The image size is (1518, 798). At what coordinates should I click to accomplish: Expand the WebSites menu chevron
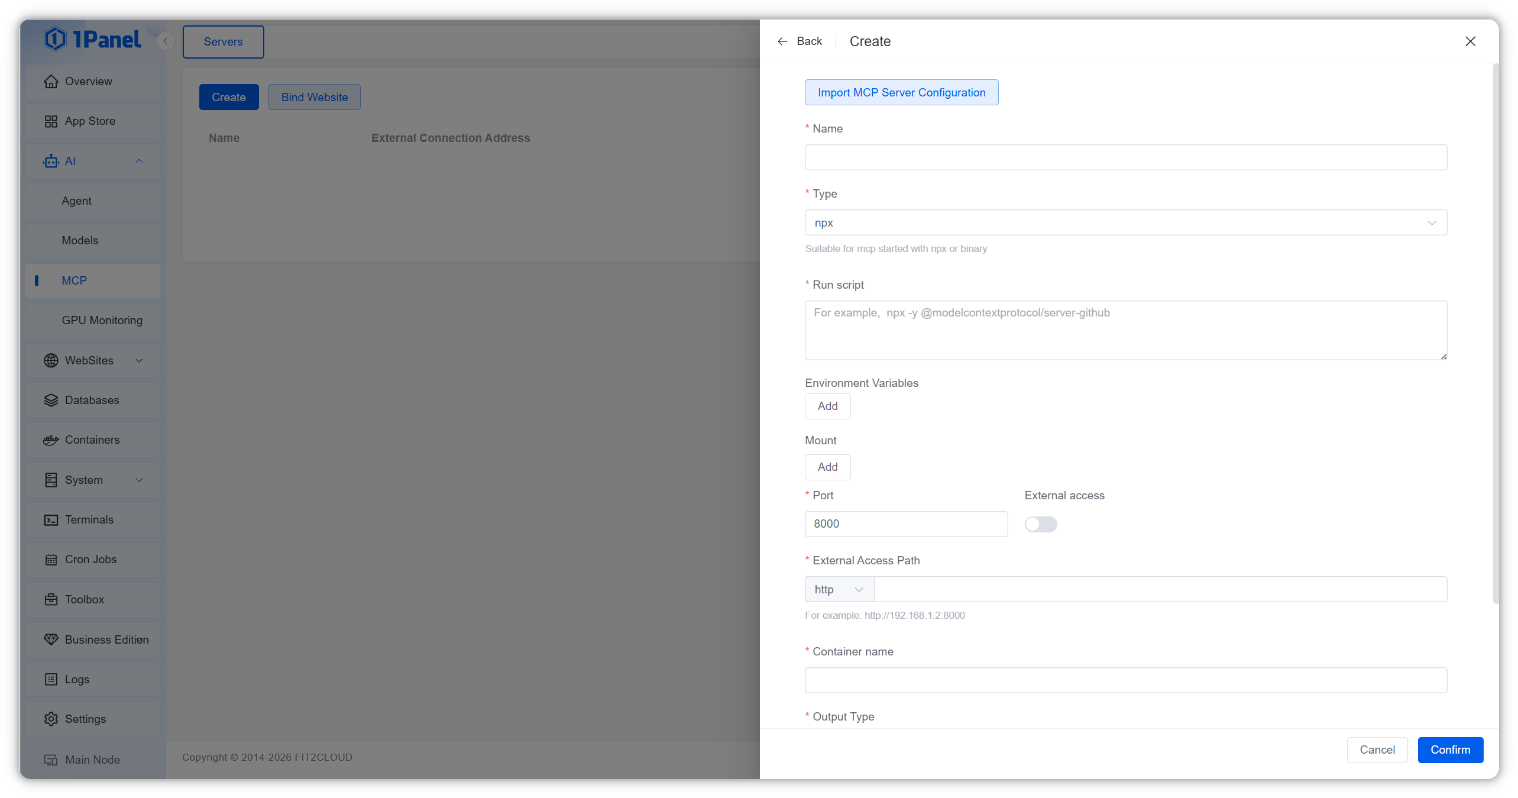point(139,360)
